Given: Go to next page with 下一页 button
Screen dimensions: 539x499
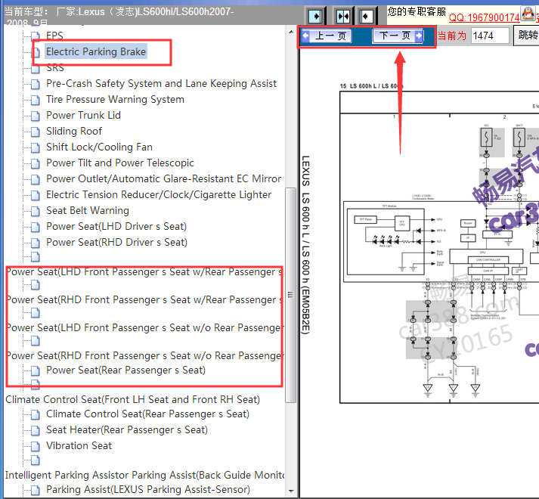Looking at the screenshot, I should (x=398, y=36).
